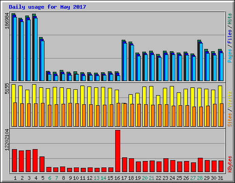Select the cyan pages bar for day 17
The image size is (235, 183).
pyautogui.click(x=125, y=62)
